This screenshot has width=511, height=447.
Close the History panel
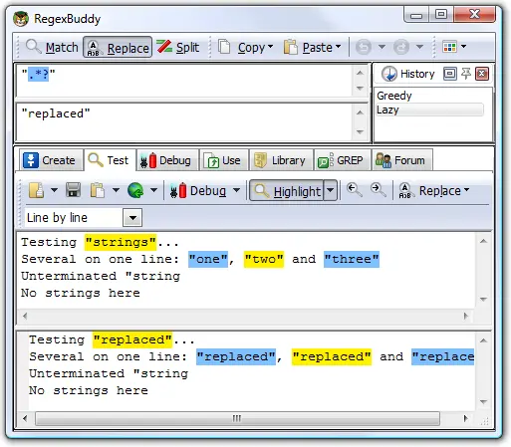[482, 74]
